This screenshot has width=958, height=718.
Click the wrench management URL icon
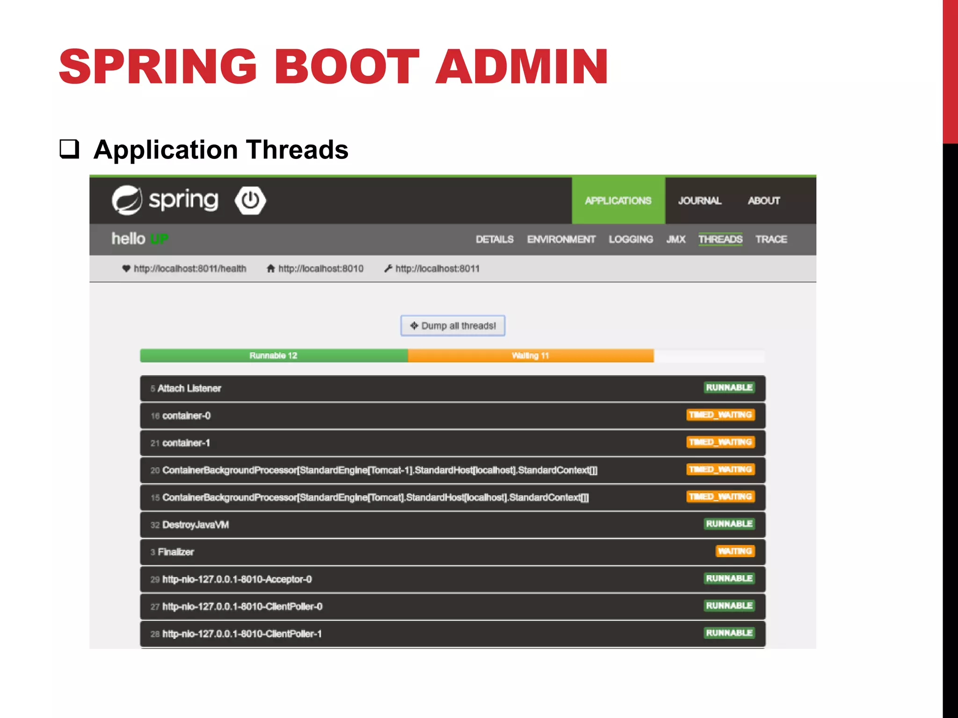(388, 269)
